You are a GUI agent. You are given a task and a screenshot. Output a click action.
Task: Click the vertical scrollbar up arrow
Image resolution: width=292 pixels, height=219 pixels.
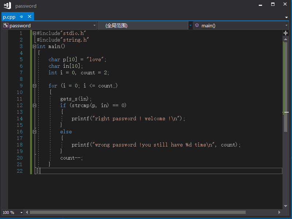(285, 39)
